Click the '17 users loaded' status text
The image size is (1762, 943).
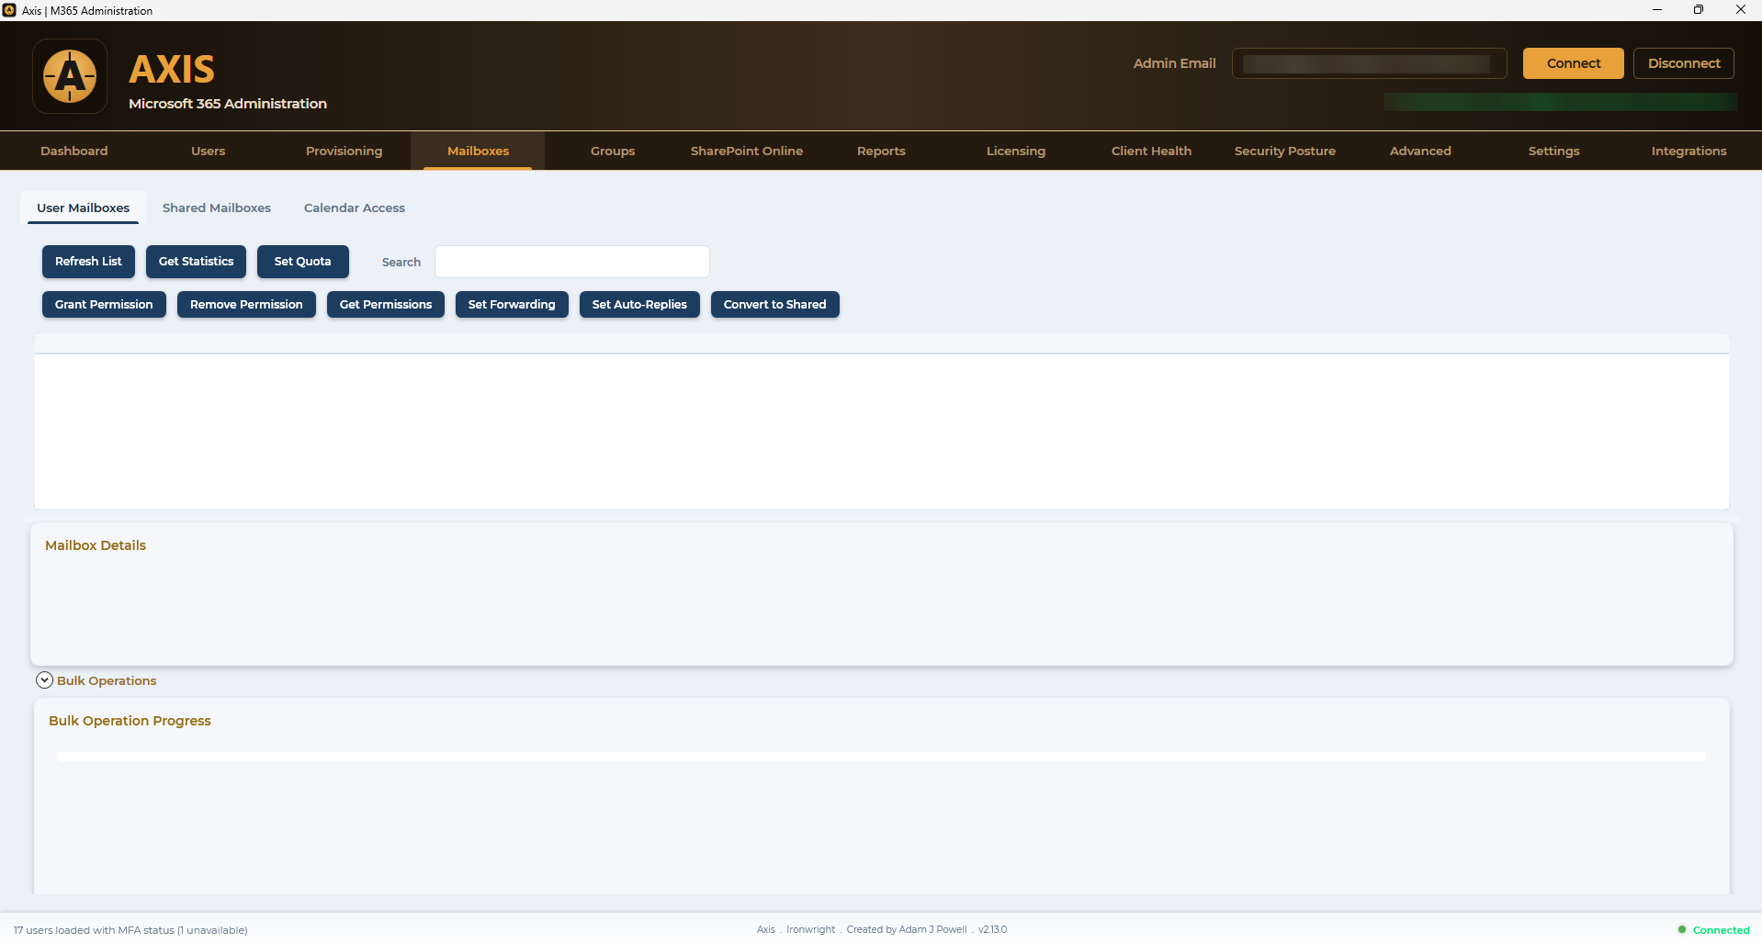click(x=130, y=930)
